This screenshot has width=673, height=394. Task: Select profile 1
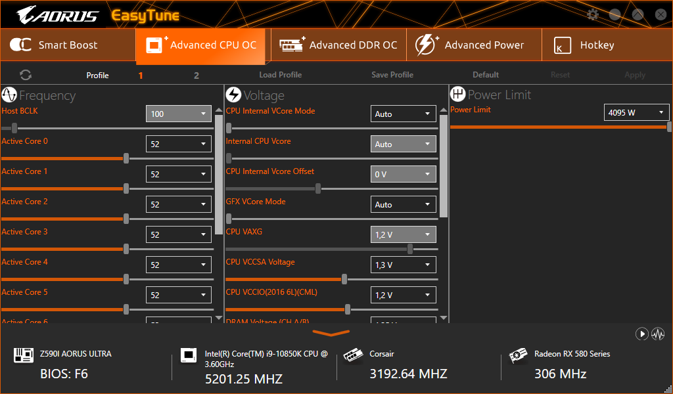[141, 76]
